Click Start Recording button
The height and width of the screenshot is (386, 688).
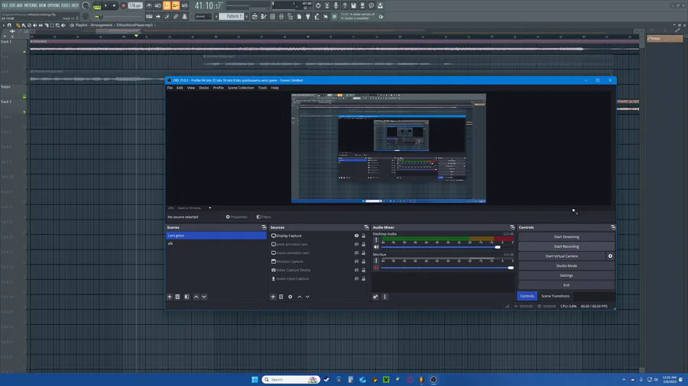tap(566, 246)
